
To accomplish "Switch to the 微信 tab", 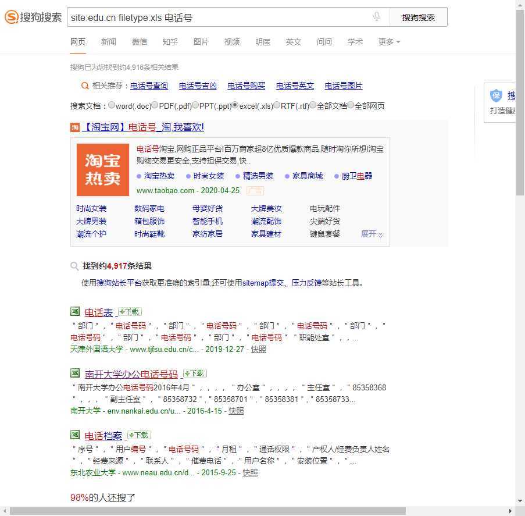I will click(x=140, y=42).
